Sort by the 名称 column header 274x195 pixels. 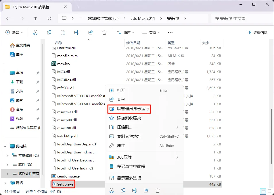click(58, 43)
